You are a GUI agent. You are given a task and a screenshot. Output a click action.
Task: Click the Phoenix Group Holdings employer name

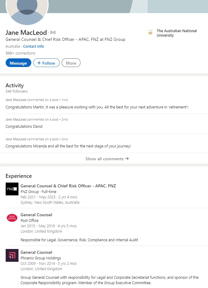coord(41,258)
